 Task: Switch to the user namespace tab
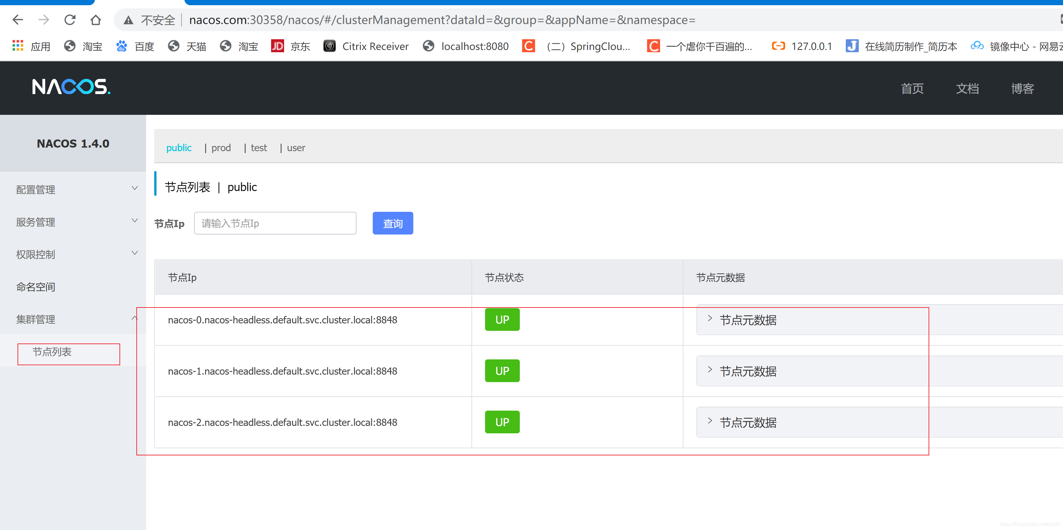coord(296,148)
